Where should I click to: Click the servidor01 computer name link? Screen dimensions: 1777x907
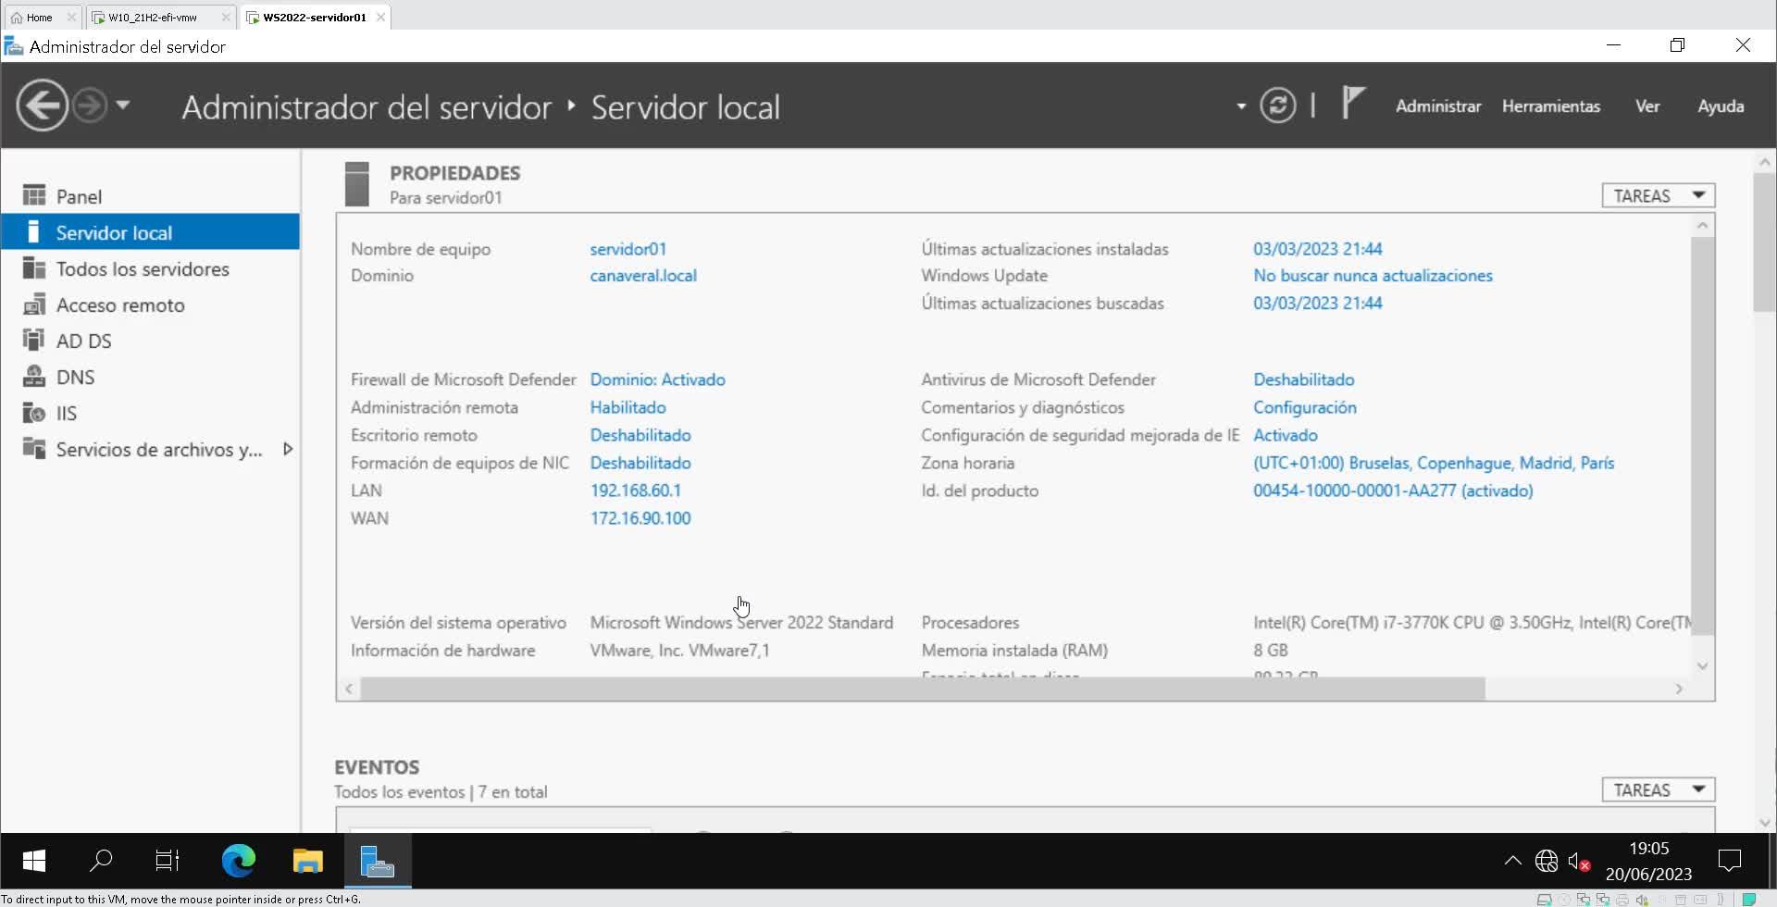point(628,249)
